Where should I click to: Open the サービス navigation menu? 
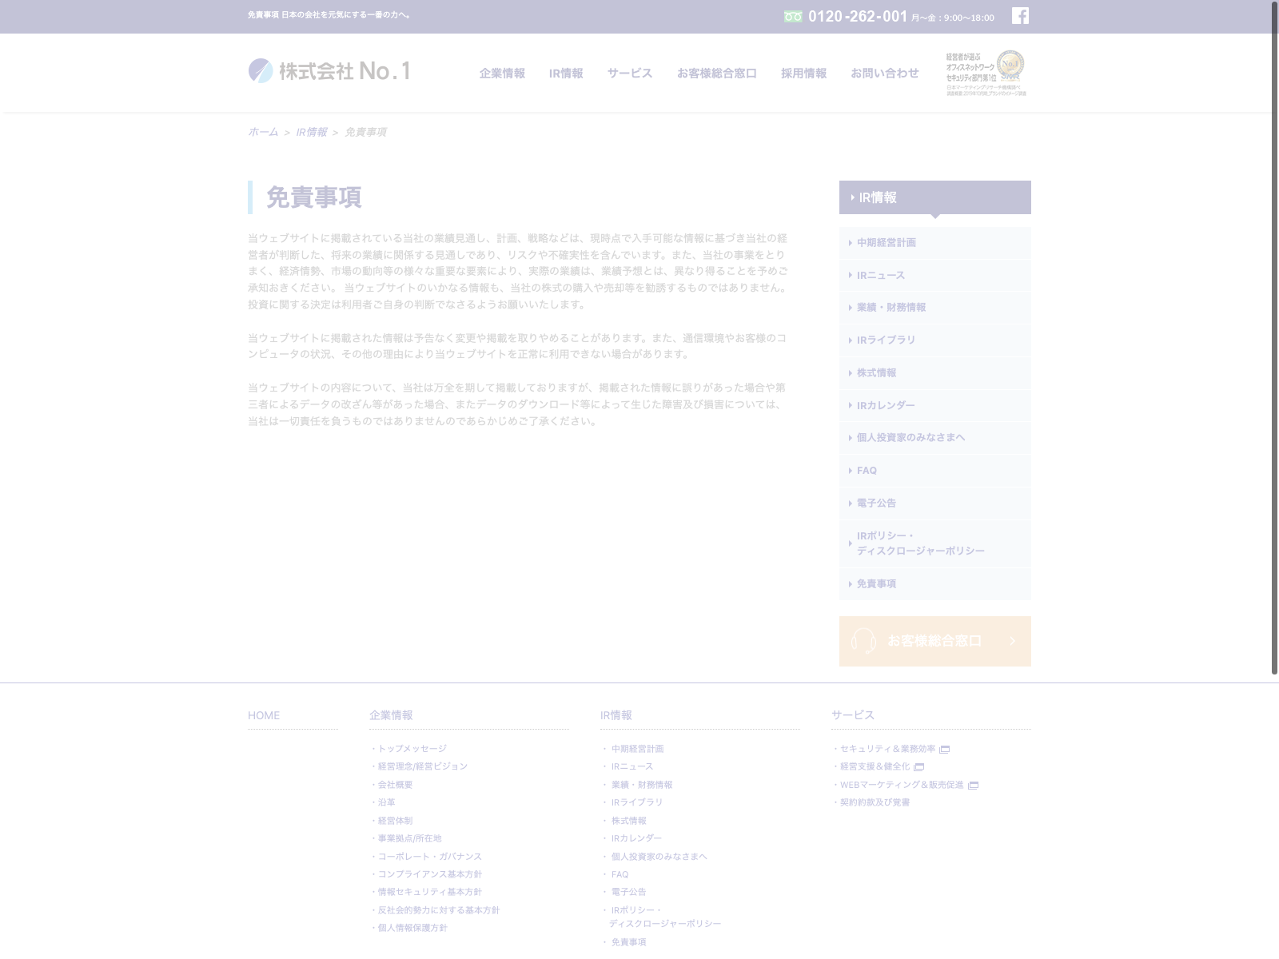click(x=629, y=74)
